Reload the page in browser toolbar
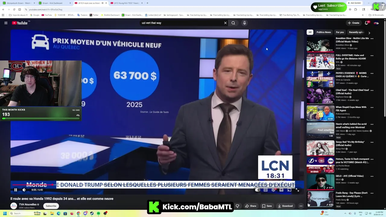 [x=14, y=9]
